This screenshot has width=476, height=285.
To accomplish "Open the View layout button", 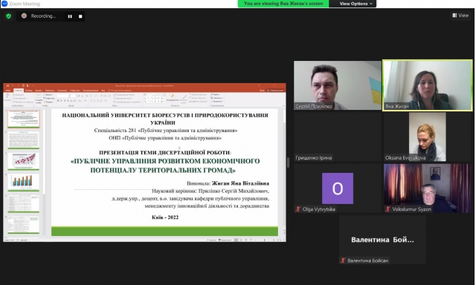I will [460, 15].
